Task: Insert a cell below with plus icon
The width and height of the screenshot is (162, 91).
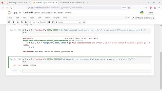Action: tap(13, 22)
